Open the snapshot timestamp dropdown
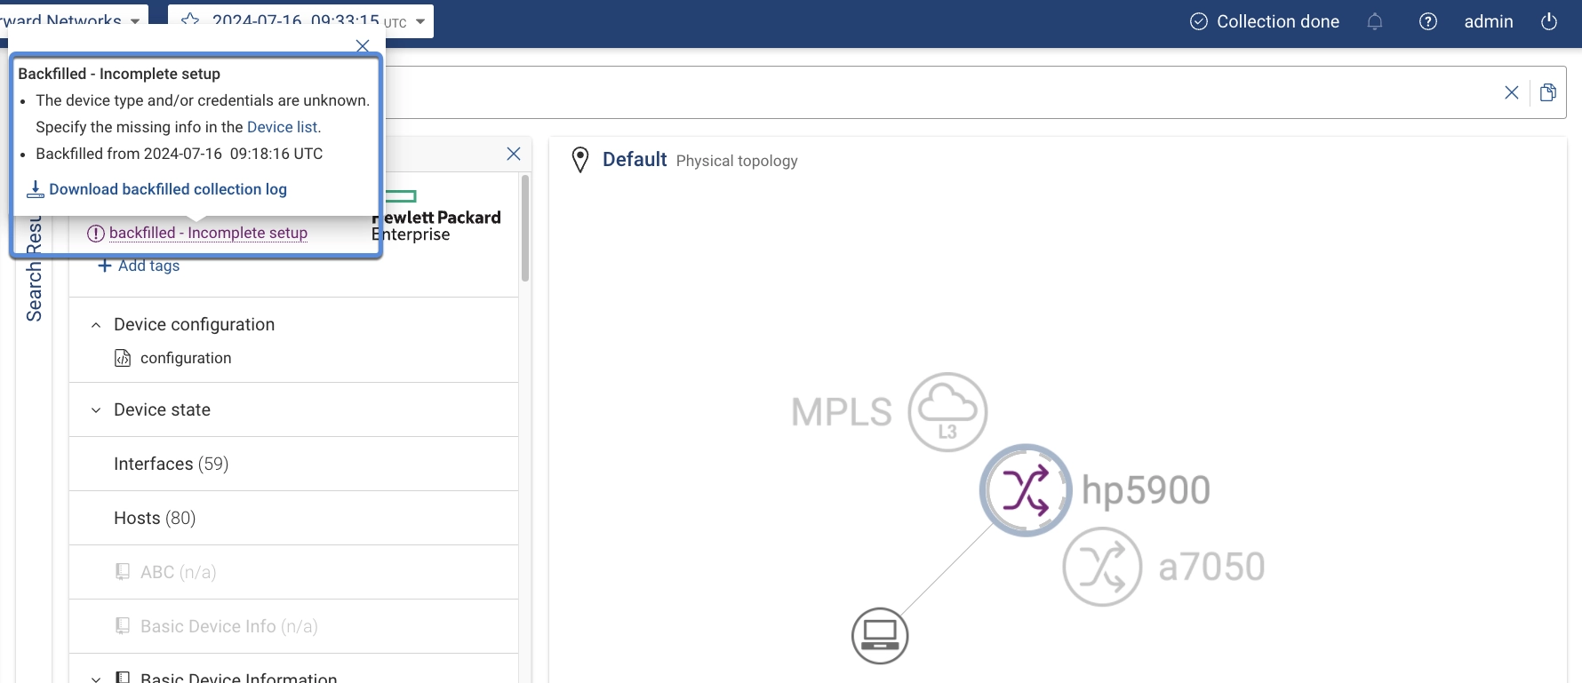Viewport: 1582px width, 683px height. pos(420,22)
